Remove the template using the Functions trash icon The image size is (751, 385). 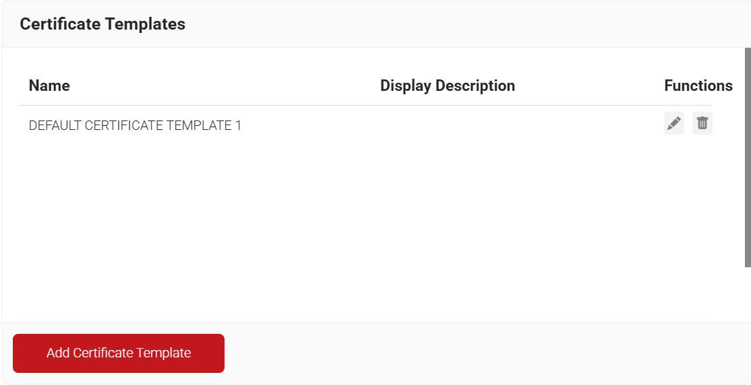coord(702,123)
